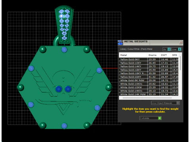Click the DWT column header
The width and height of the screenshot is (190, 142).
(165, 55)
